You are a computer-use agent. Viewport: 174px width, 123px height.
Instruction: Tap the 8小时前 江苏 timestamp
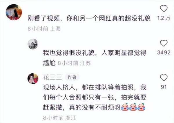tap(74, 63)
